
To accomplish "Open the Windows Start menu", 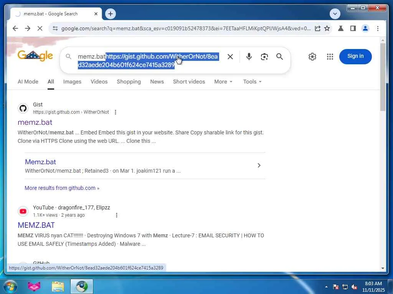I will pos(10,286).
